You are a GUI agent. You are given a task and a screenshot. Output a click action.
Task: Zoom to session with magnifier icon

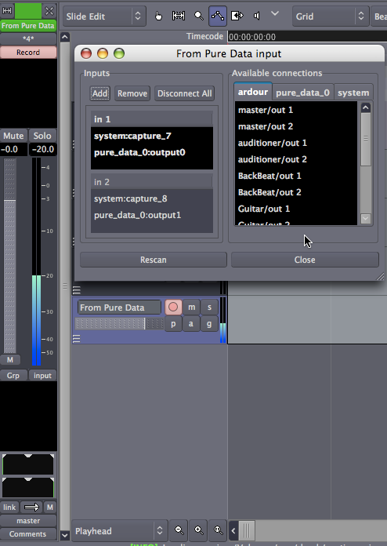pyautogui.click(x=218, y=530)
